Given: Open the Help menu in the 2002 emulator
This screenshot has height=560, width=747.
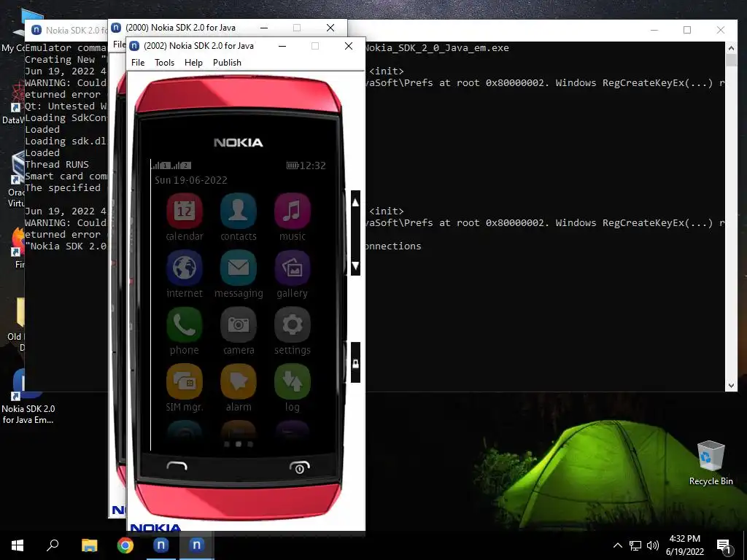Looking at the screenshot, I should (193, 63).
